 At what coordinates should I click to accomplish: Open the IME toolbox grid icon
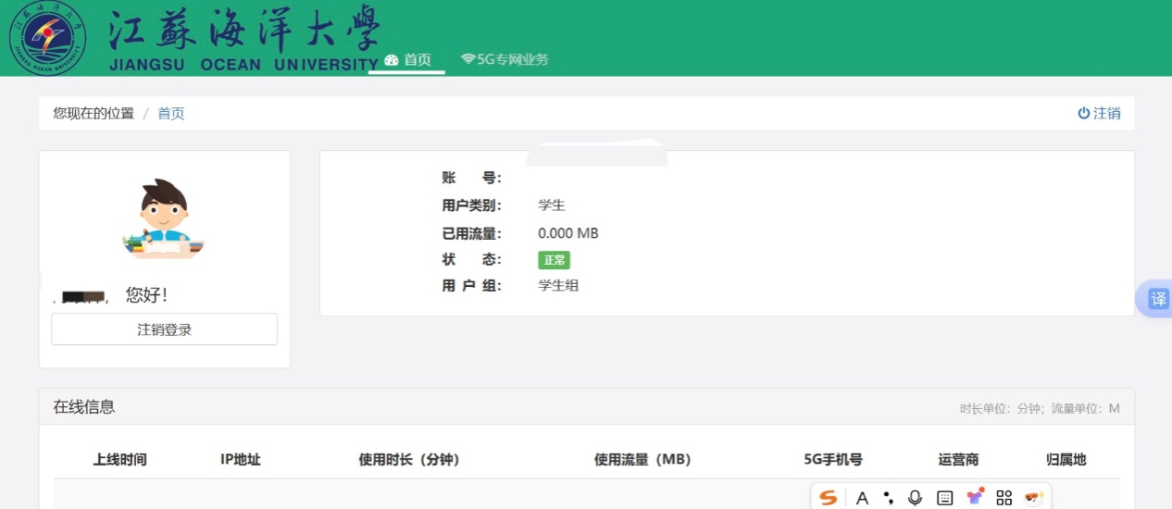pyautogui.click(x=1004, y=498)
